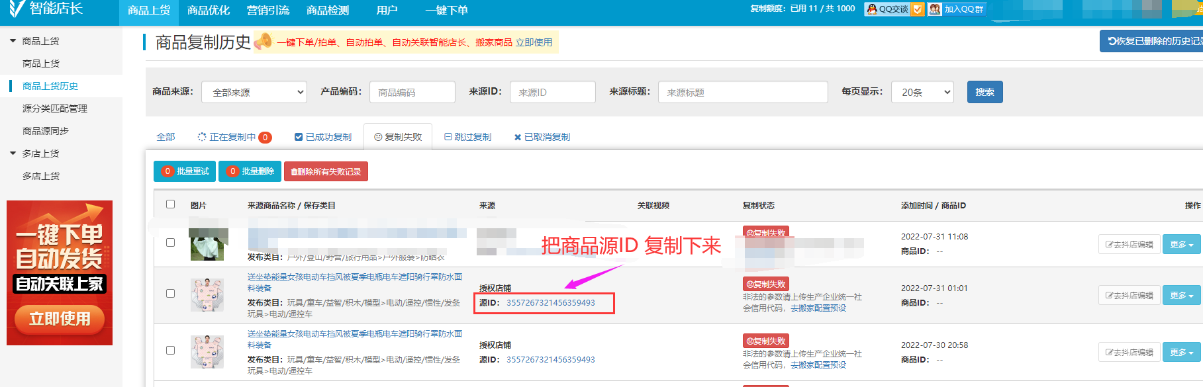Click the megaphone announcement icon
Viewport: 1203px width, 387px height.
pos(264,42)
